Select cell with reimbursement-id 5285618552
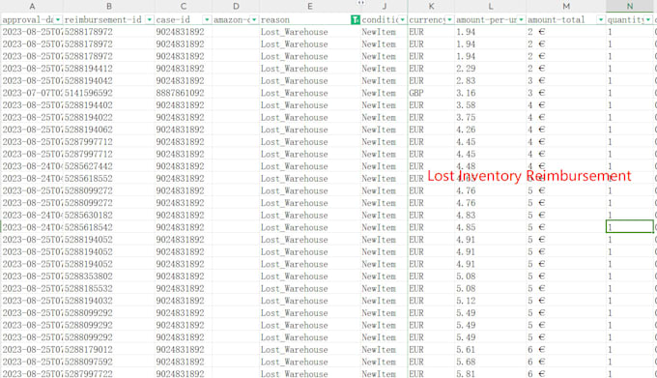The height and width of the screenshot is (378, 657). 109,178
